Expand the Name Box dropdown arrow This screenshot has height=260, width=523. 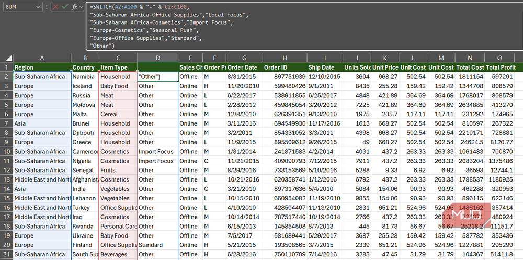[x=37, y=6]
